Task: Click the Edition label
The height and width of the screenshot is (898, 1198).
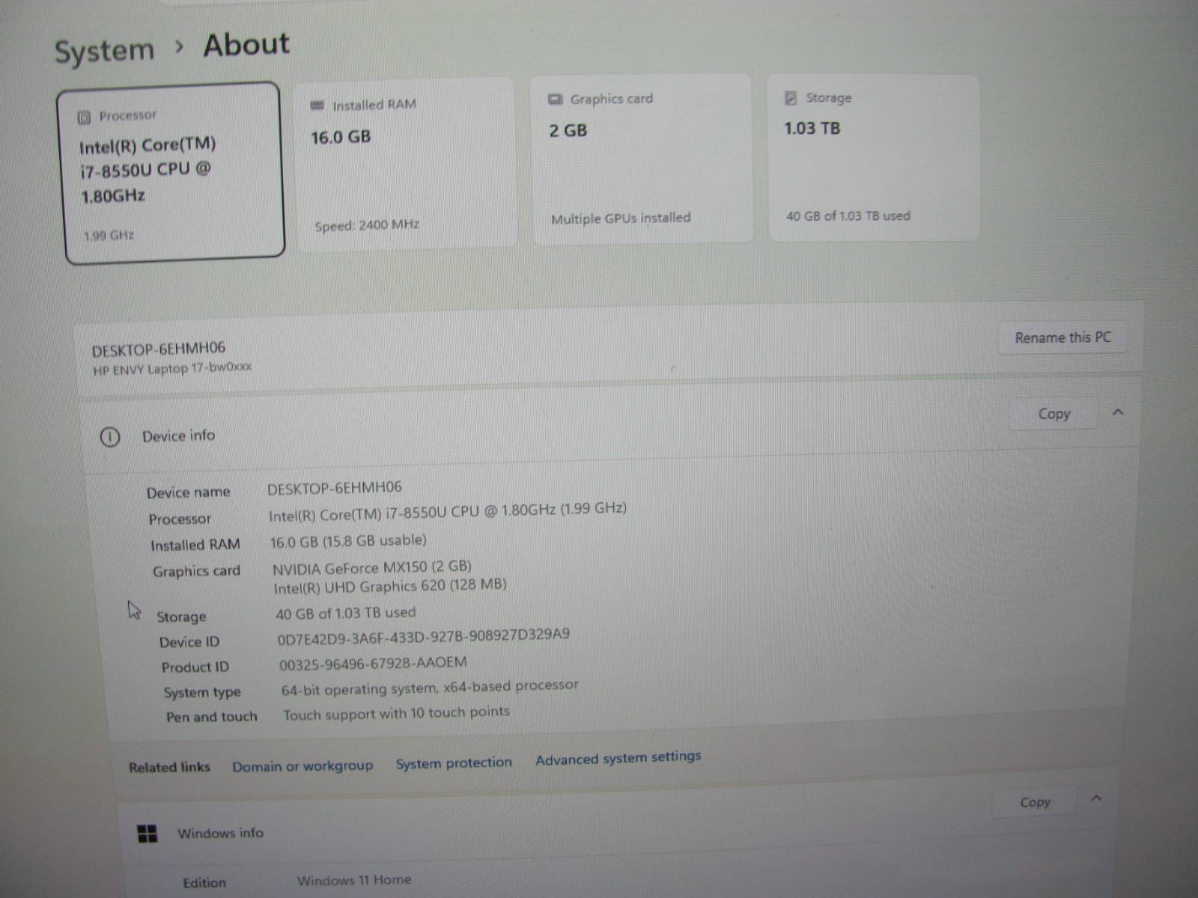Action: 204,883
